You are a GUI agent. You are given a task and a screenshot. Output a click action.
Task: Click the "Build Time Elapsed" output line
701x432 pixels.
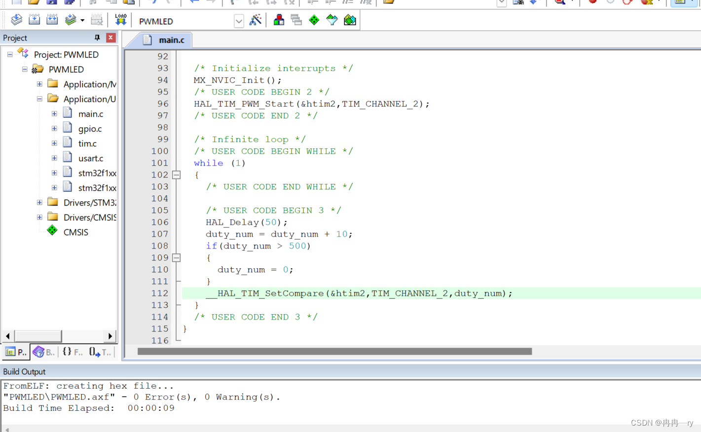[89, 408]
